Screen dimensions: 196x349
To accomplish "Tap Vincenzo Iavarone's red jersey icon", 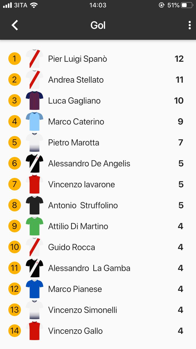I will click(34, 184).
